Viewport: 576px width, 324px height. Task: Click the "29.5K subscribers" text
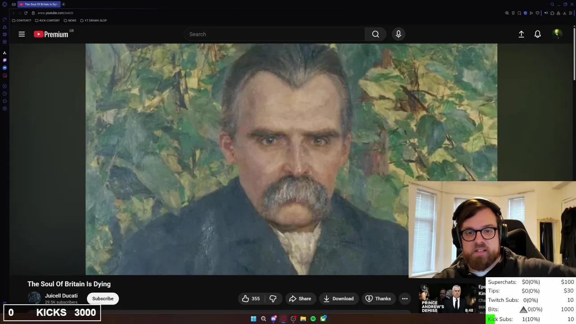pyautogui.click(x=61, y=302)
